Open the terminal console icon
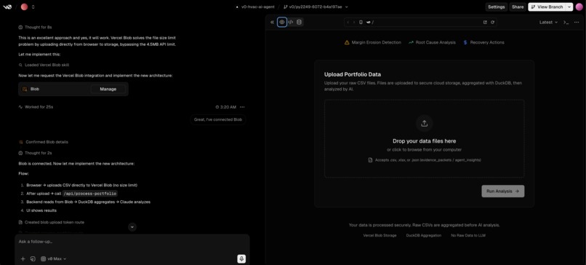 [566, 23]
